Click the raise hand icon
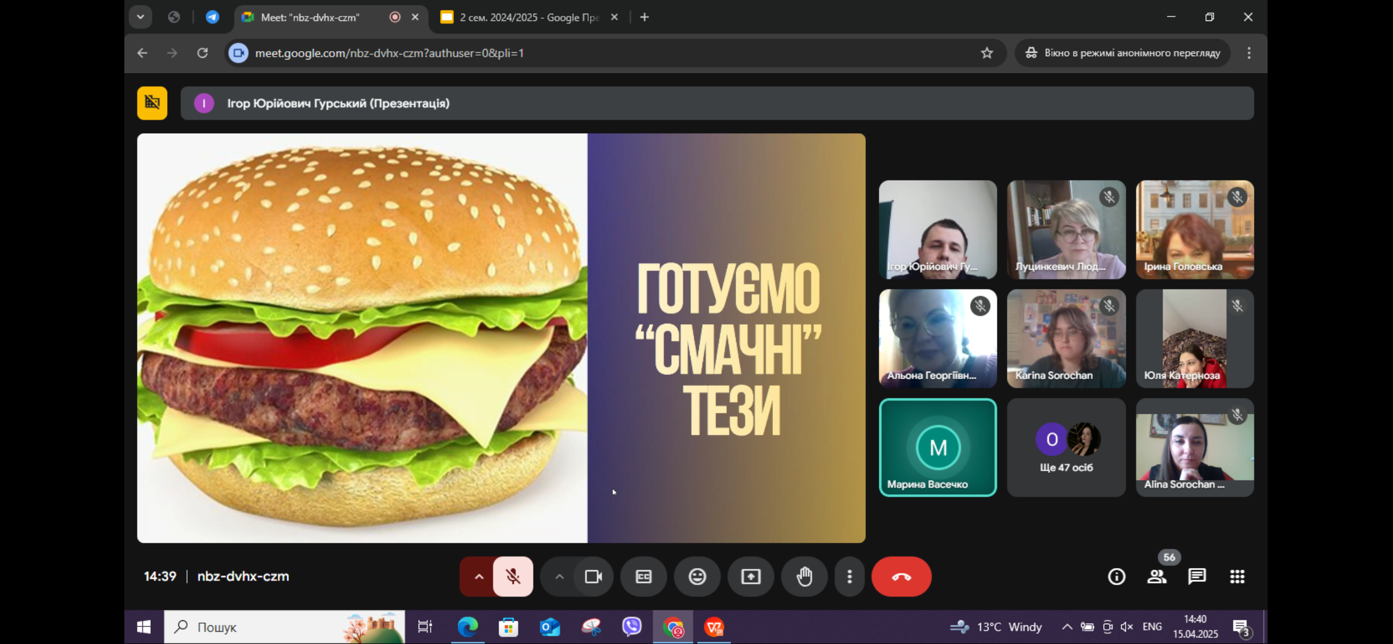Viewport: 1393px width, 644px height. coord(804,576)
